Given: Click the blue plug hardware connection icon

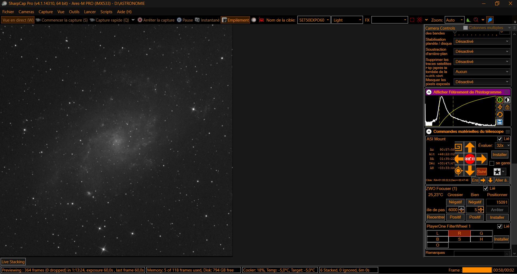Looking at the screenshot, I should pyautogui.click(x=490, y=20).
